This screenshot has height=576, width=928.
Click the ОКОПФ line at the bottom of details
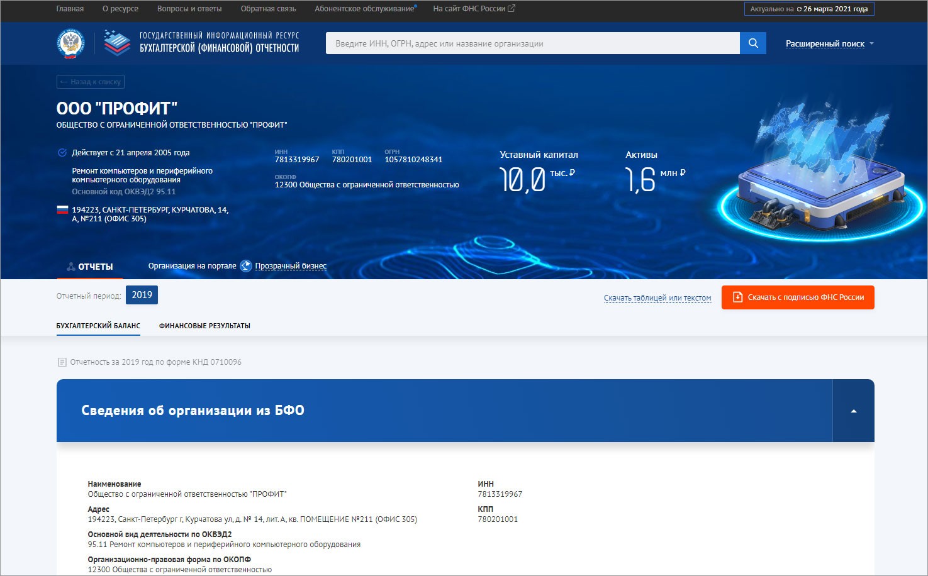coord(179,570)
